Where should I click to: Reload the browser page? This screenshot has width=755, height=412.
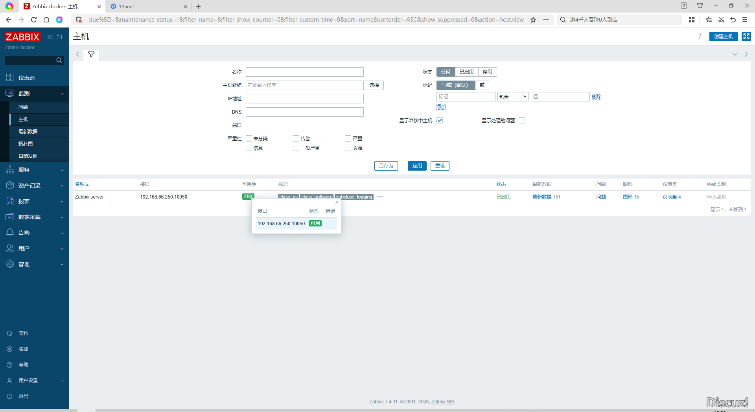click(34, 20)
